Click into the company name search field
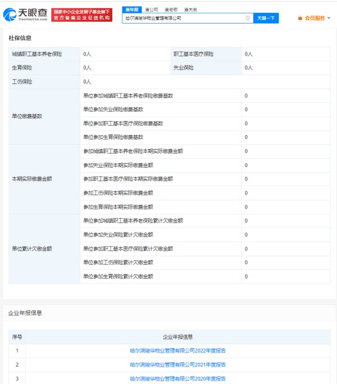 click(183, 18)
